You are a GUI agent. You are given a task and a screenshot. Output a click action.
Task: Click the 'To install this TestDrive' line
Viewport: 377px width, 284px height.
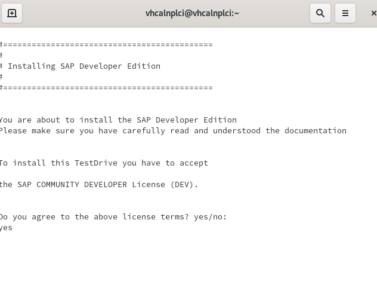click(x=104, y=163)
